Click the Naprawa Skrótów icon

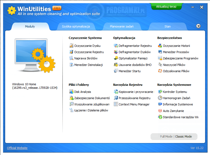[71, 58]
